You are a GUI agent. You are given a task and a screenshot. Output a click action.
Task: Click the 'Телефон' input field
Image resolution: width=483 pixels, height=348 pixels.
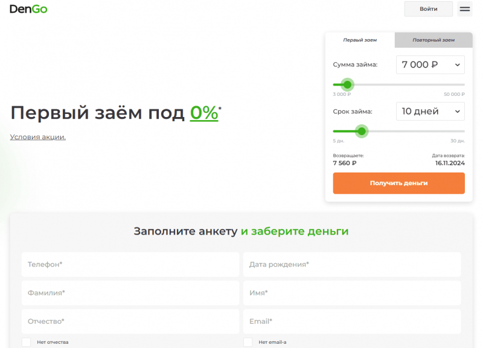tap(130, 264)
